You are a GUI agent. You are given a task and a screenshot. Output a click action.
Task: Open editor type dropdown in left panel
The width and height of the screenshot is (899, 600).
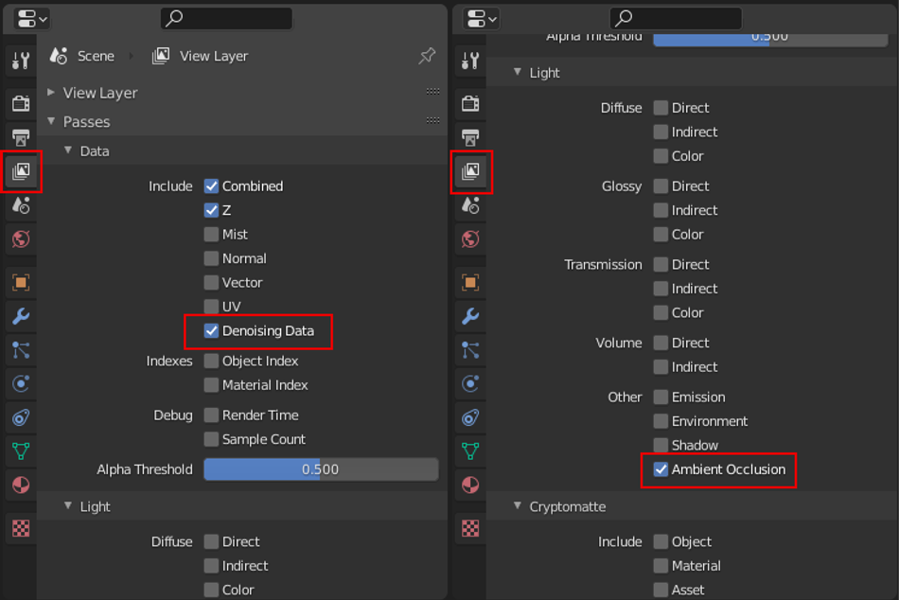31,19
